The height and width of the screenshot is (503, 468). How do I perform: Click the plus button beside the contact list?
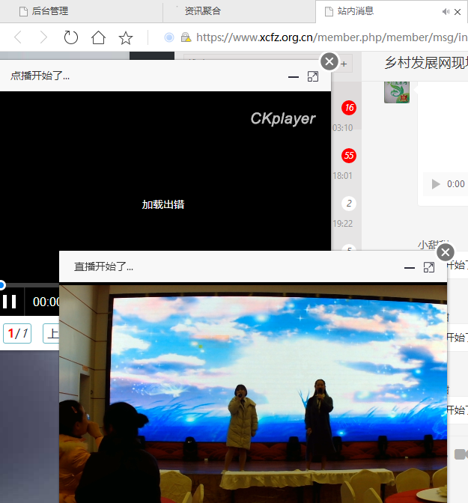coord(344,64)
